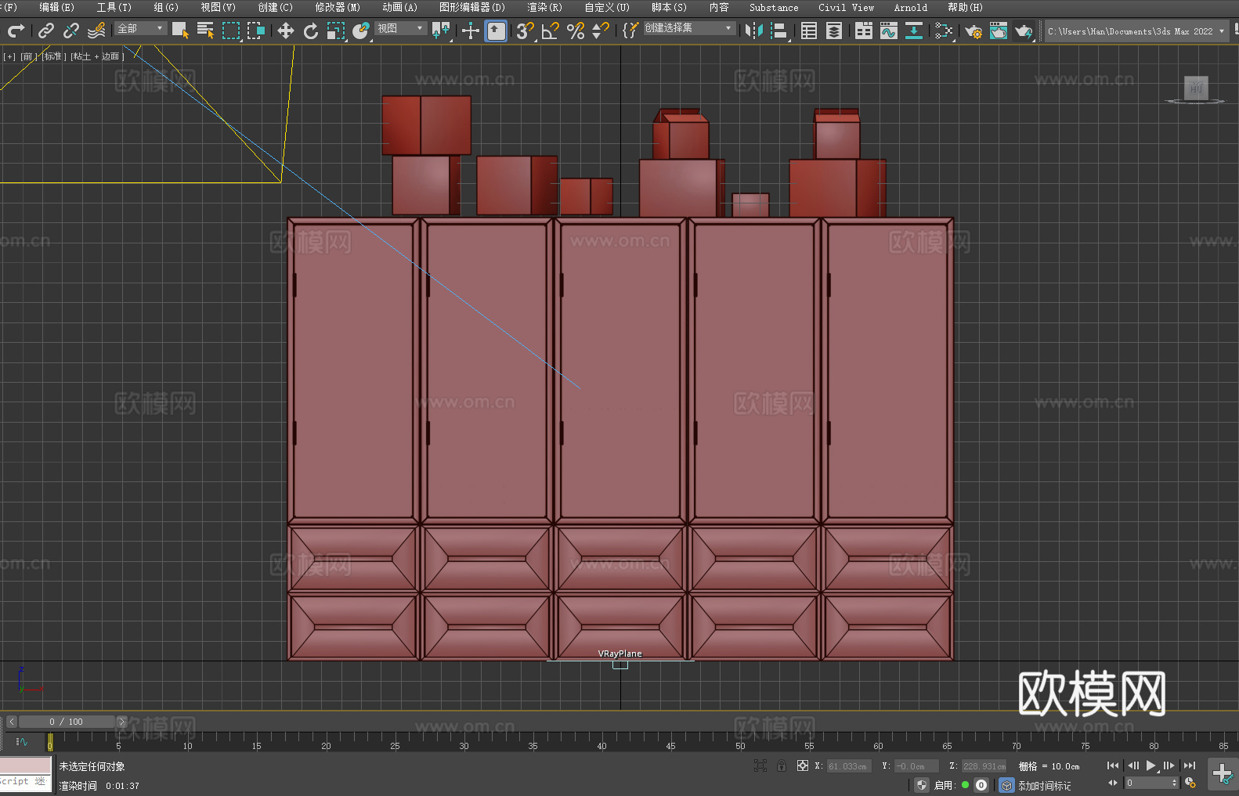Click the Select and Place tool

(361, 31)
